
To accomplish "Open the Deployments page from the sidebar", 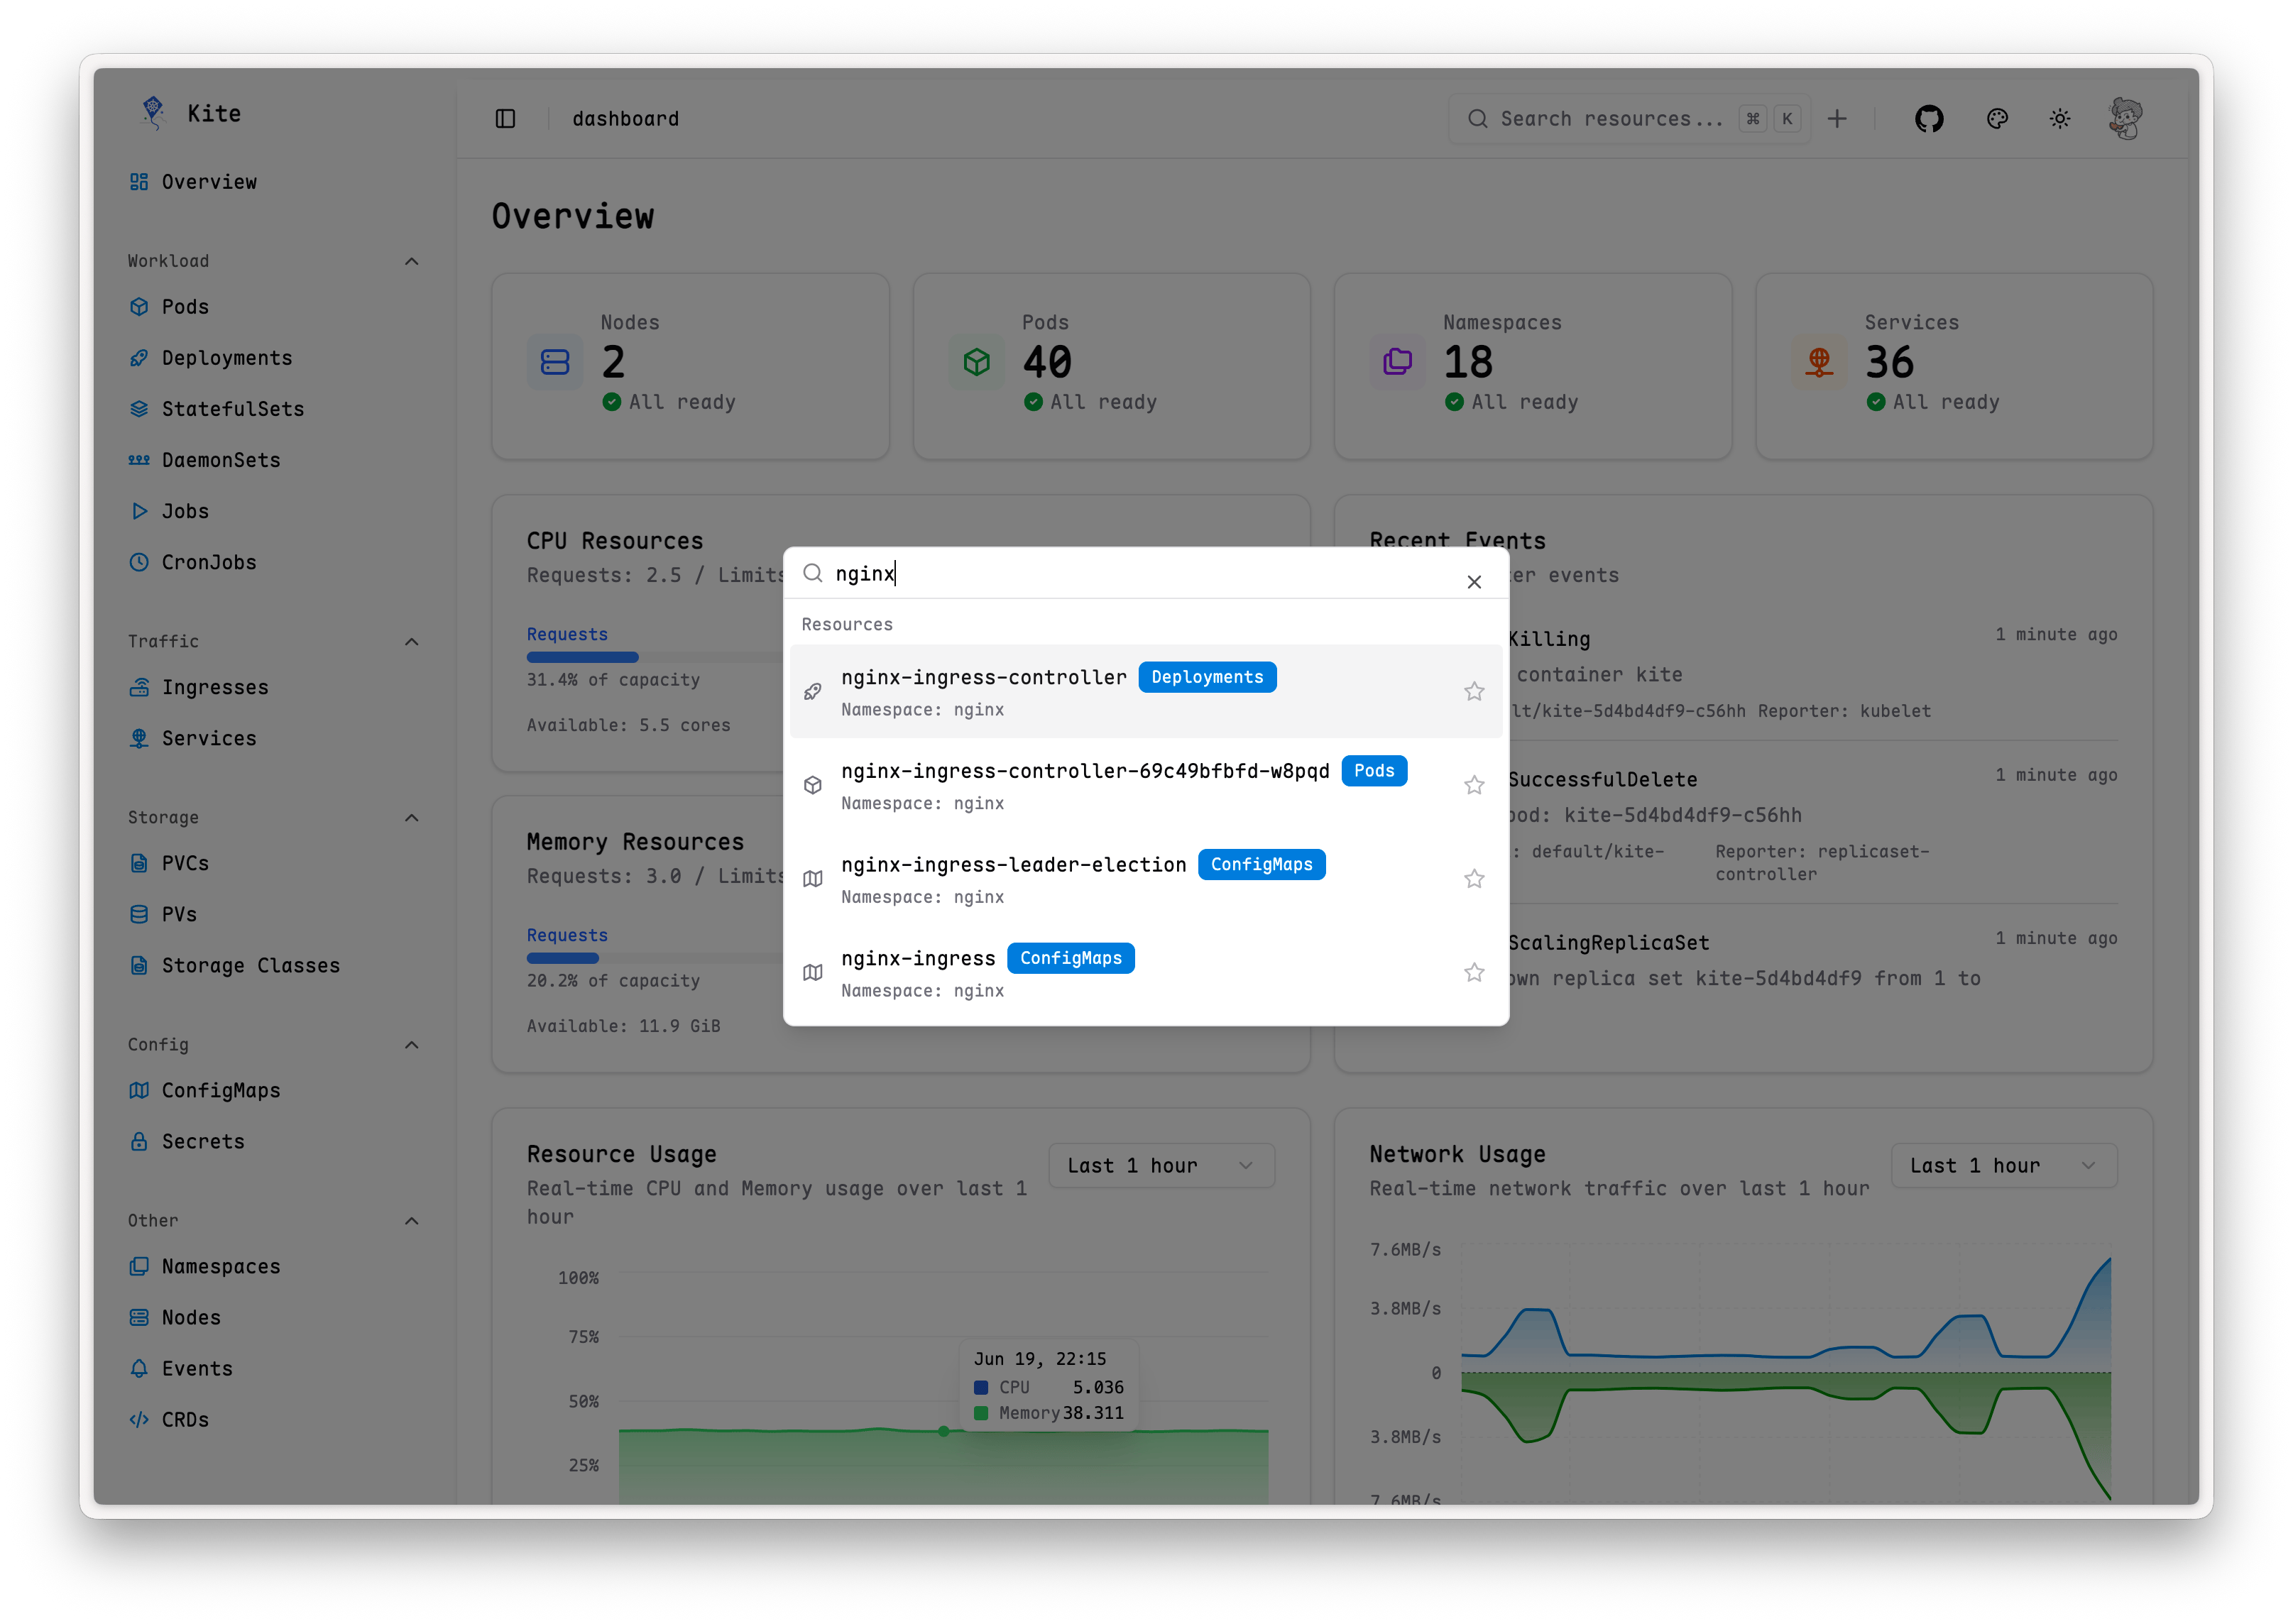I will point(226,357).
